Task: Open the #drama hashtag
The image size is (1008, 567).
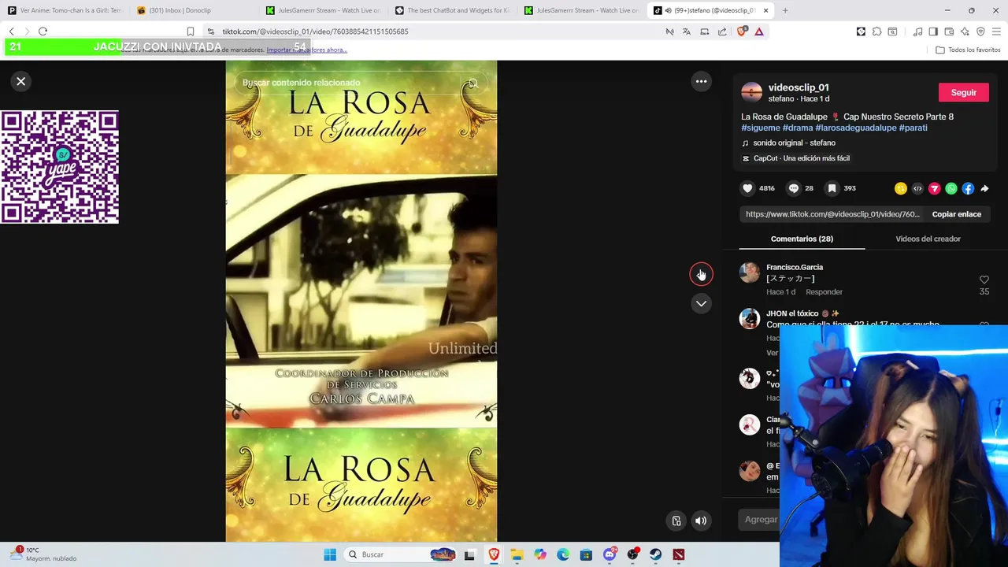Action: tap(798, 128)
